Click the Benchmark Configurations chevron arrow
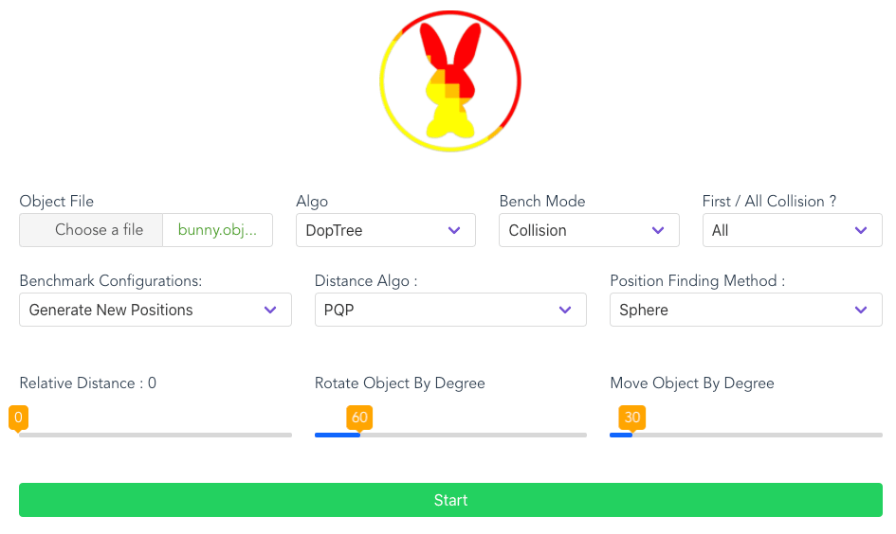 pos(270,310)
